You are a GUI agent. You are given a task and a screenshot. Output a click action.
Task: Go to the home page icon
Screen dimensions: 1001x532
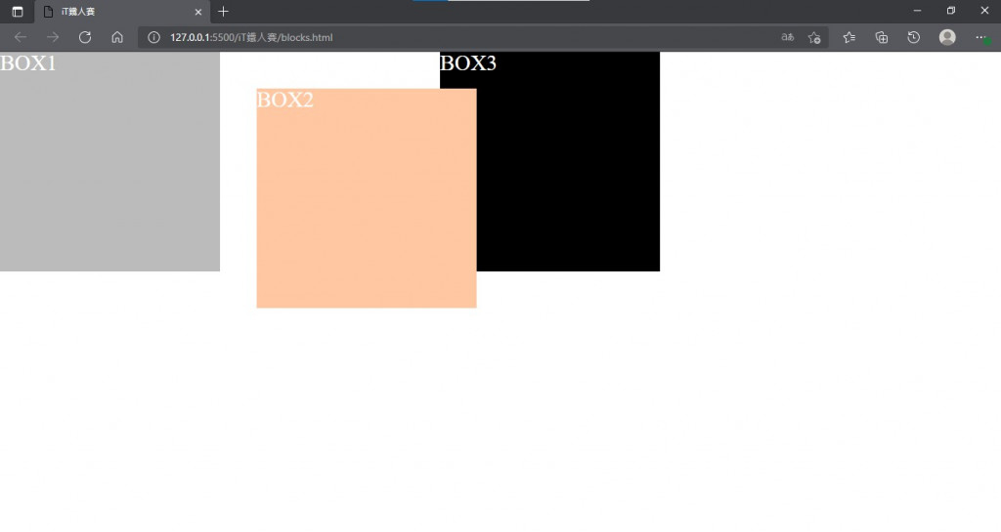[117, 38]
